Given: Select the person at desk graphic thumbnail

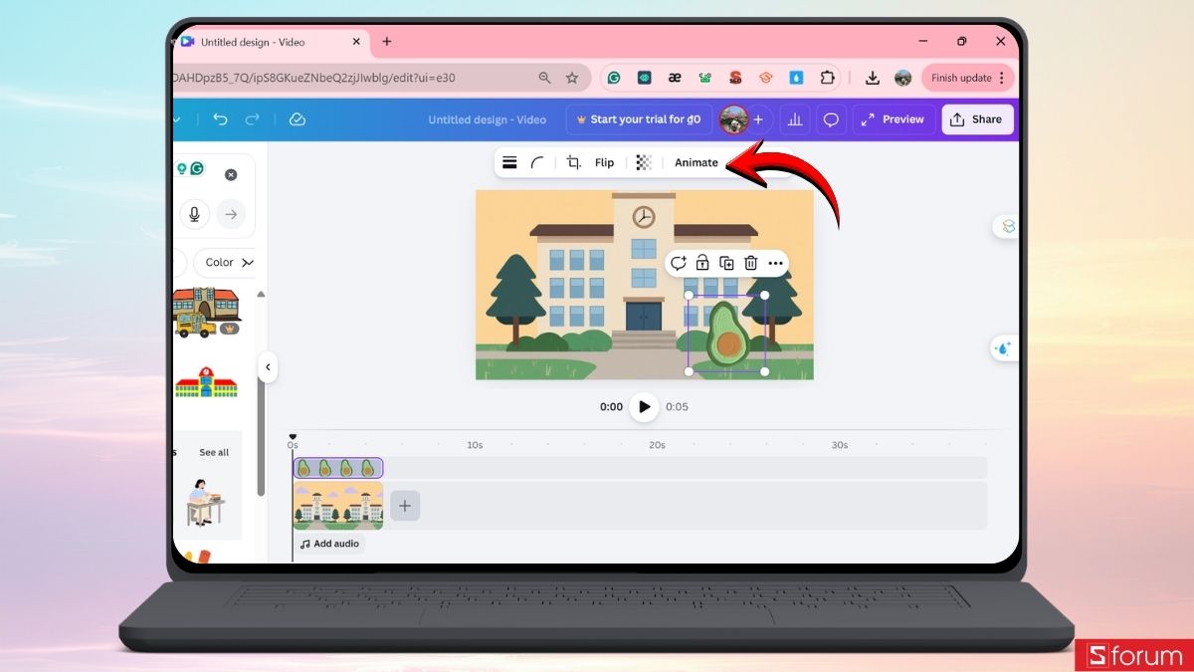Looking at the screenshot, I should click(206, 503).
